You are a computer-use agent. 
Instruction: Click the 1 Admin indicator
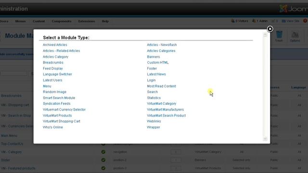tap(260, 21)
